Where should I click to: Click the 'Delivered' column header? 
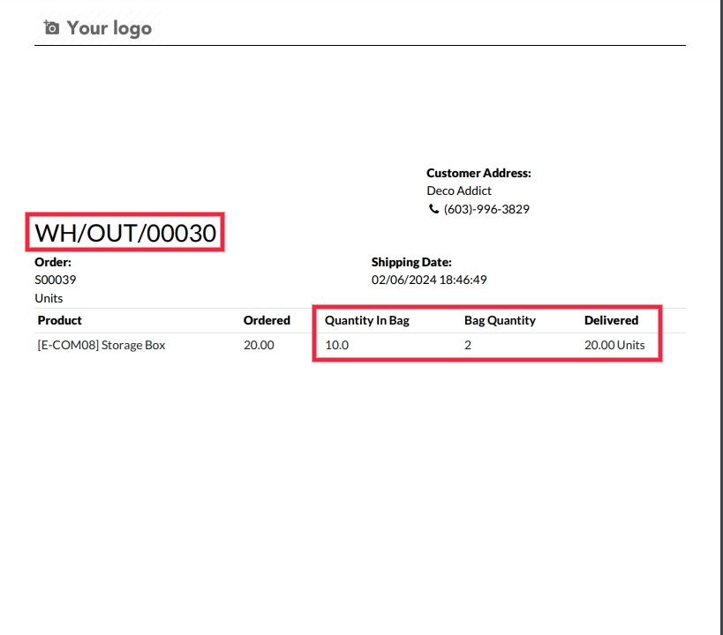pos(612,320)
